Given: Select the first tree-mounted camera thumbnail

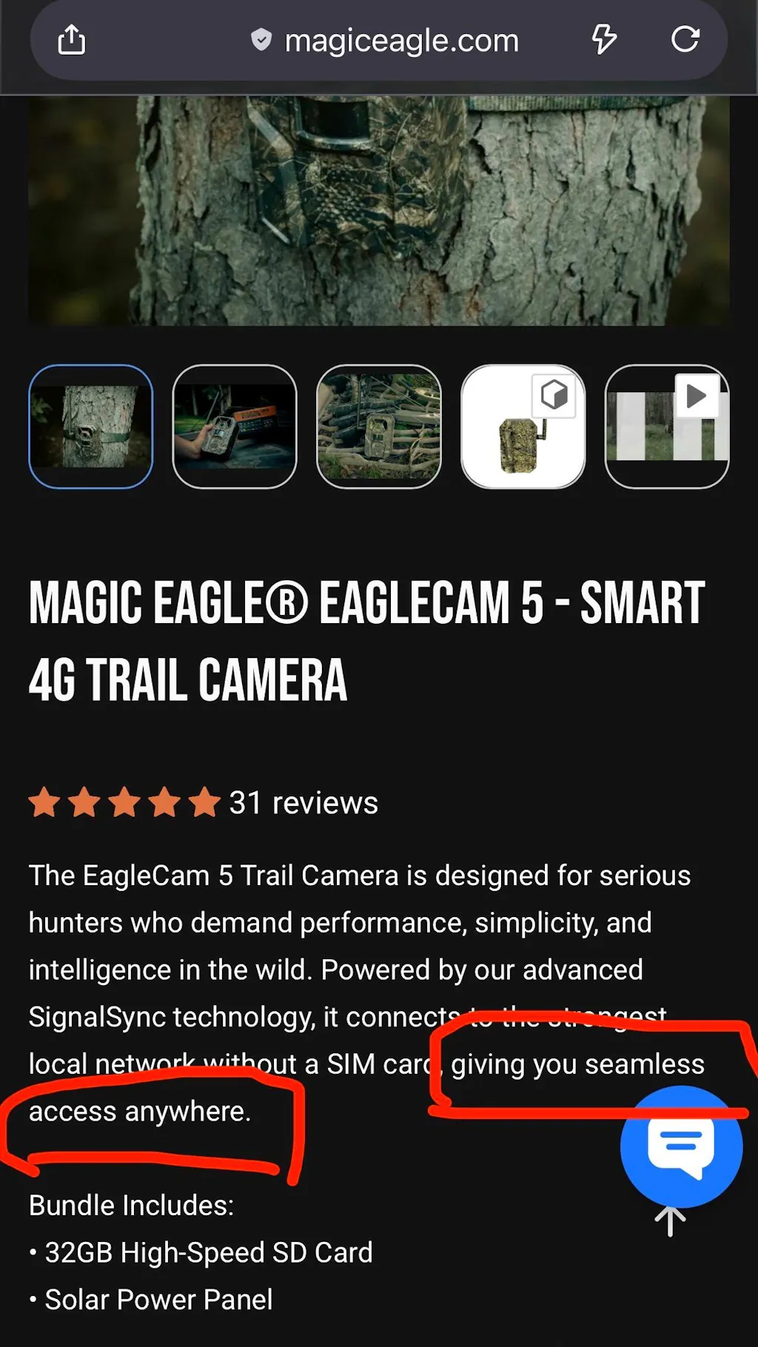Looking at the screenshot, I should pyautogui.click(x=91, y=426).
